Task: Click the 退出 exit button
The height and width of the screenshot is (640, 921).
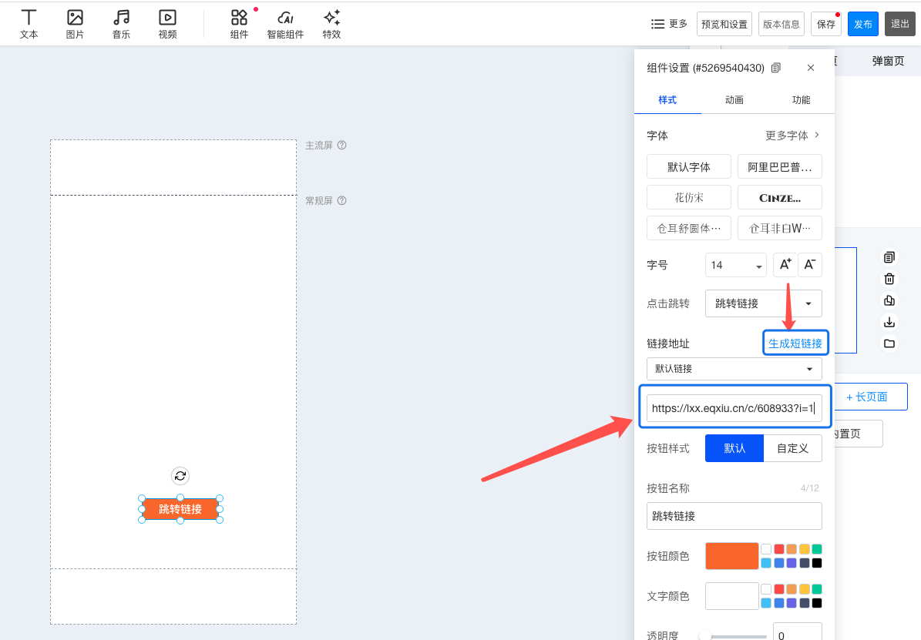Action: (x=900, y=24)
